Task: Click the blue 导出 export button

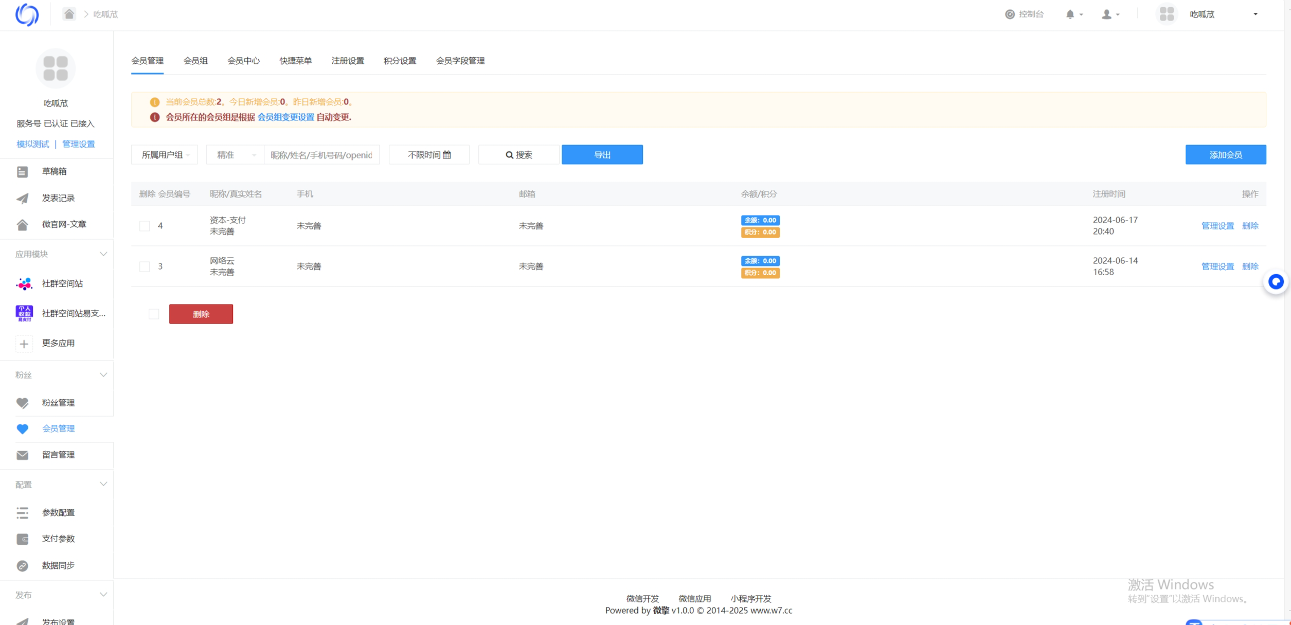Action: 602,155
